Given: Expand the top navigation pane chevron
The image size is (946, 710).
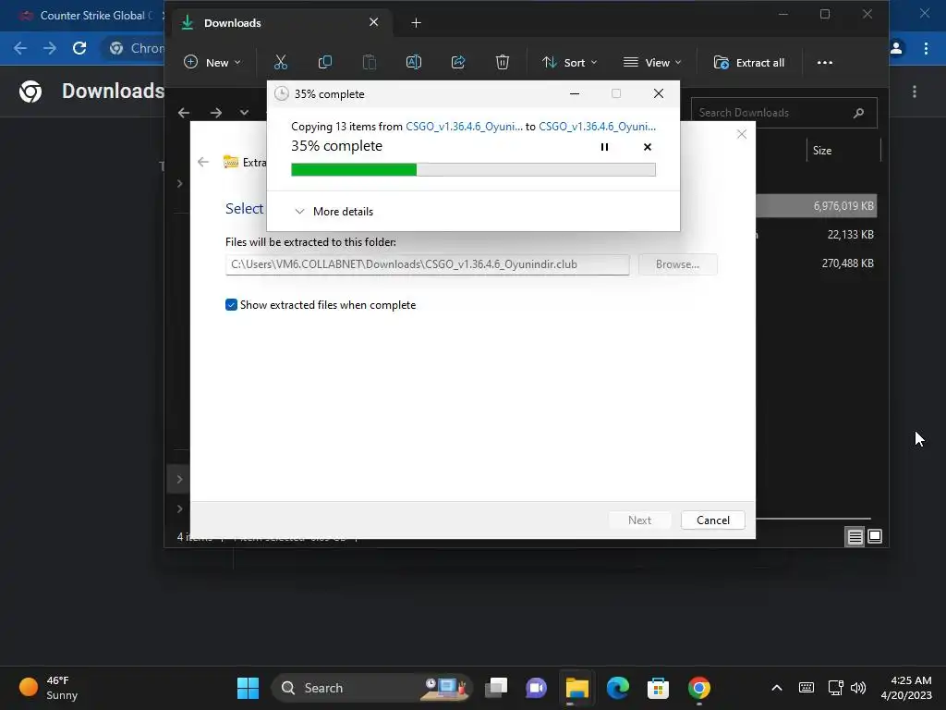Looking at the screenshot, I should point(179,184).
